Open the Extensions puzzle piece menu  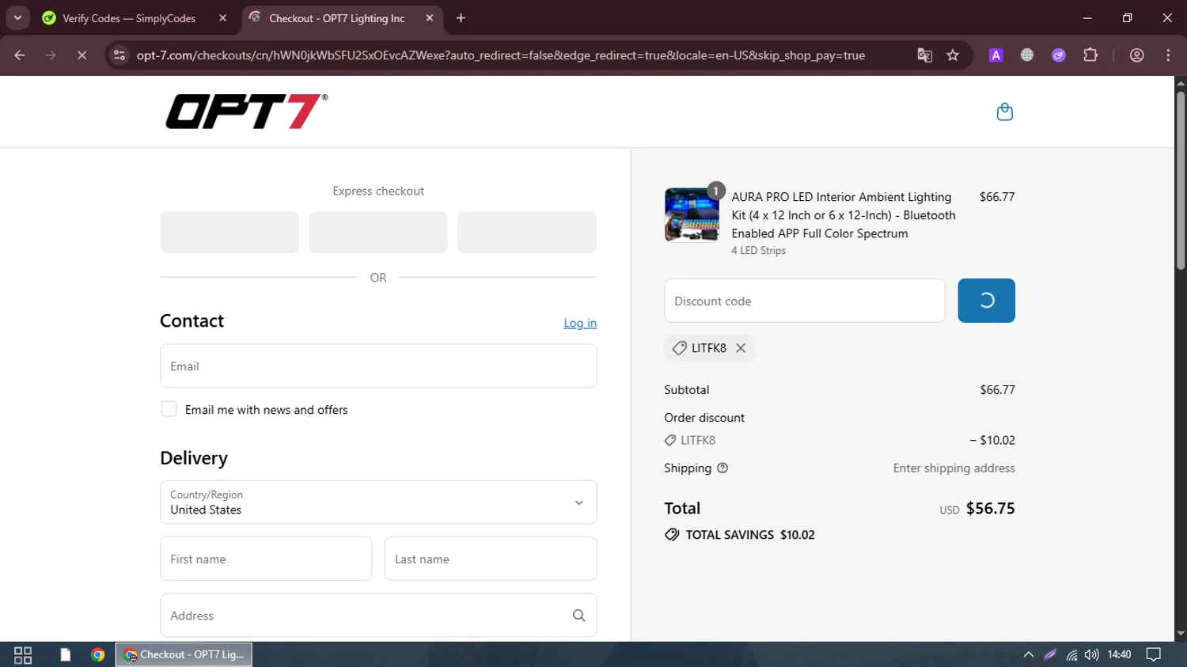point(1090,55)
